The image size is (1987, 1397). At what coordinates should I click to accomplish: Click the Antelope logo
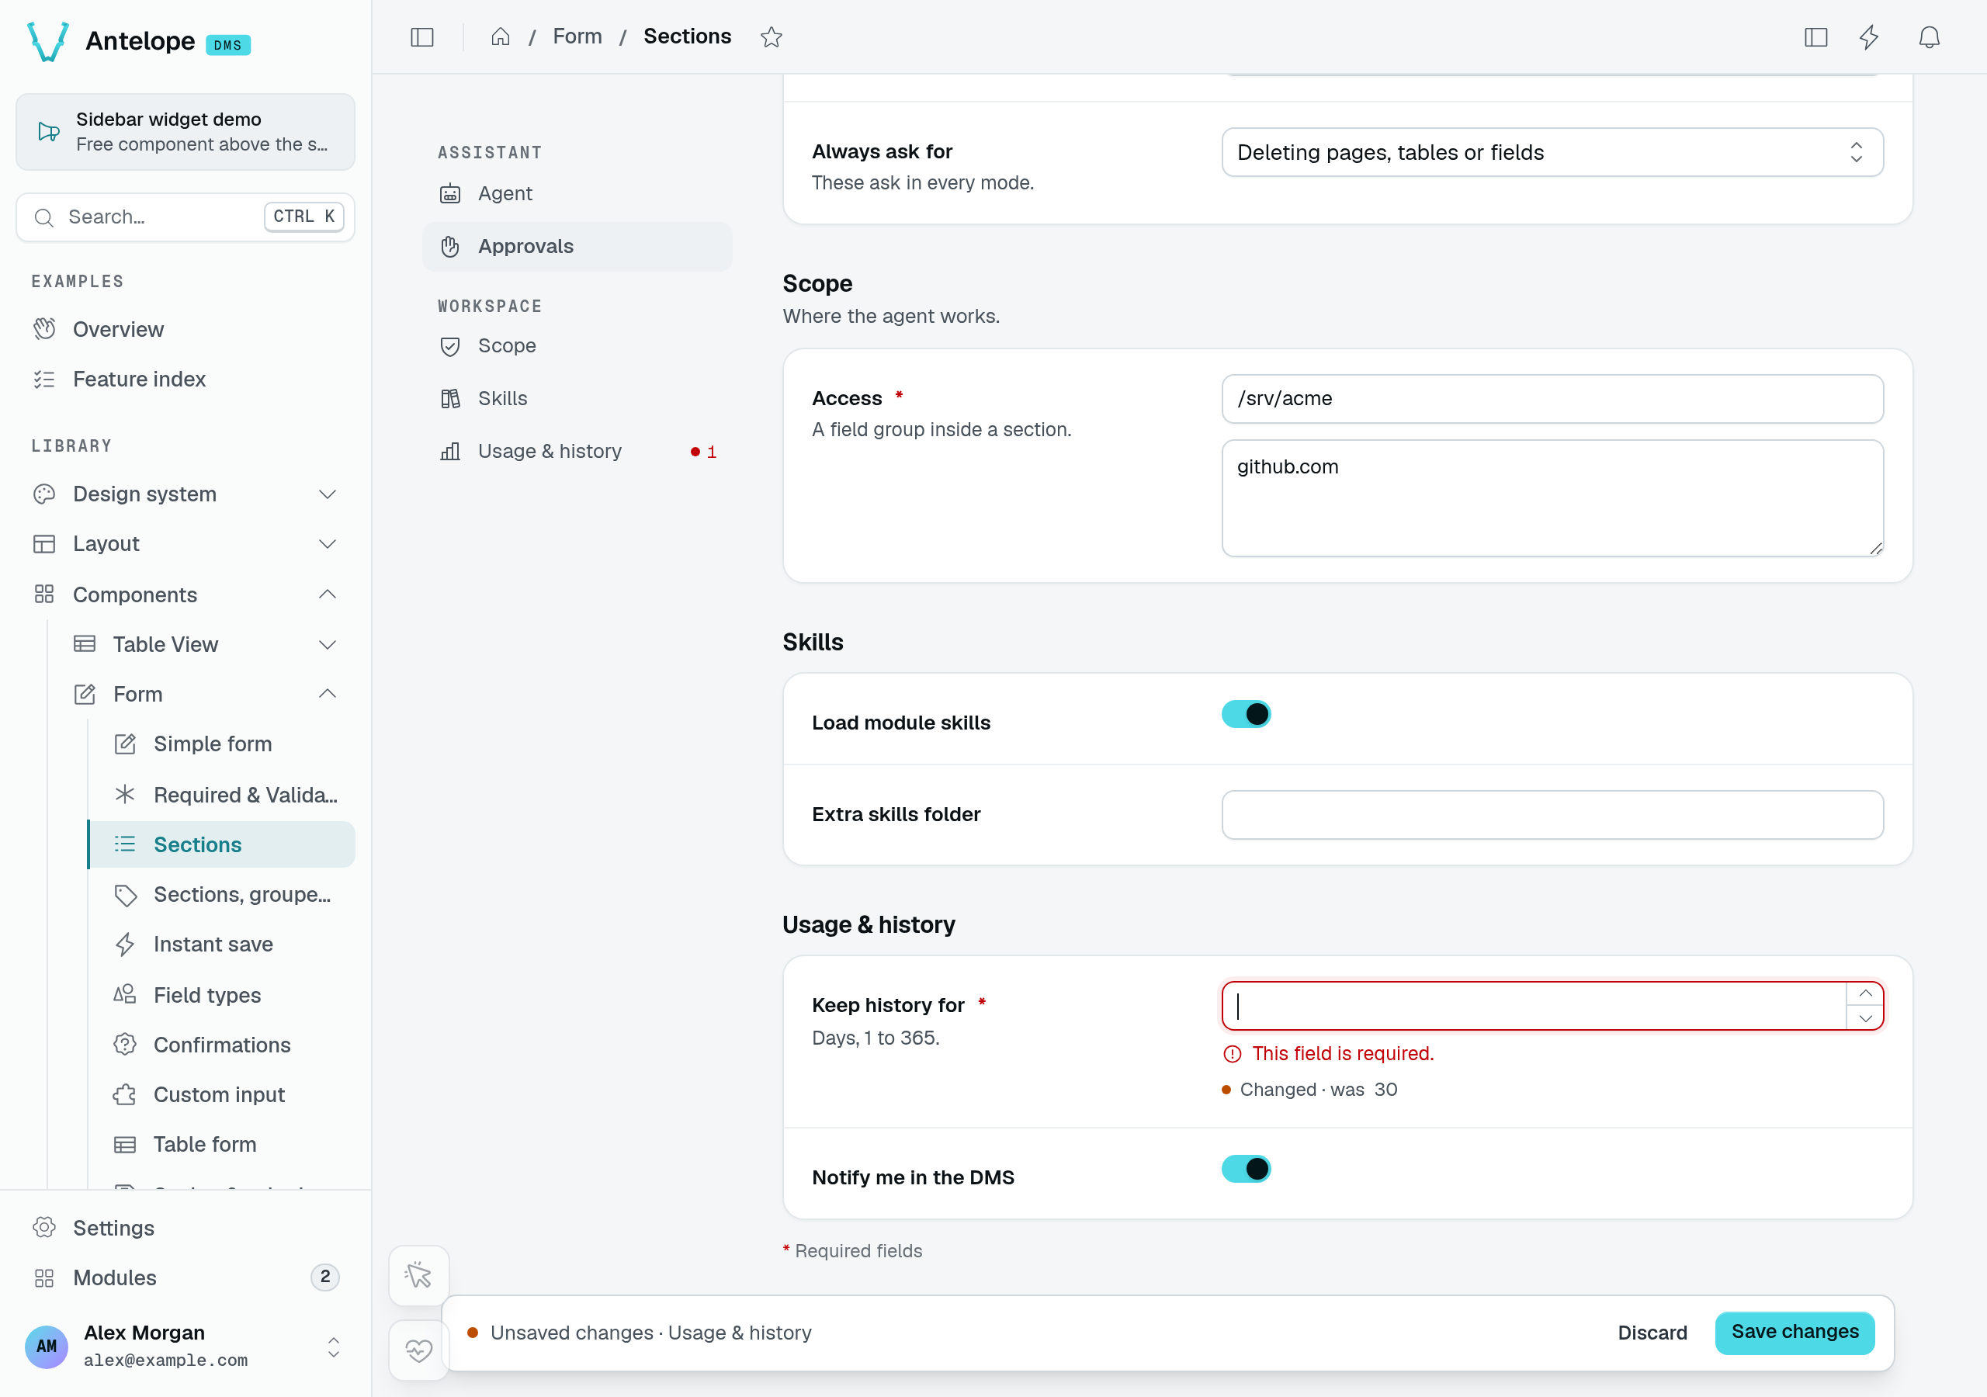coord(48,42)
